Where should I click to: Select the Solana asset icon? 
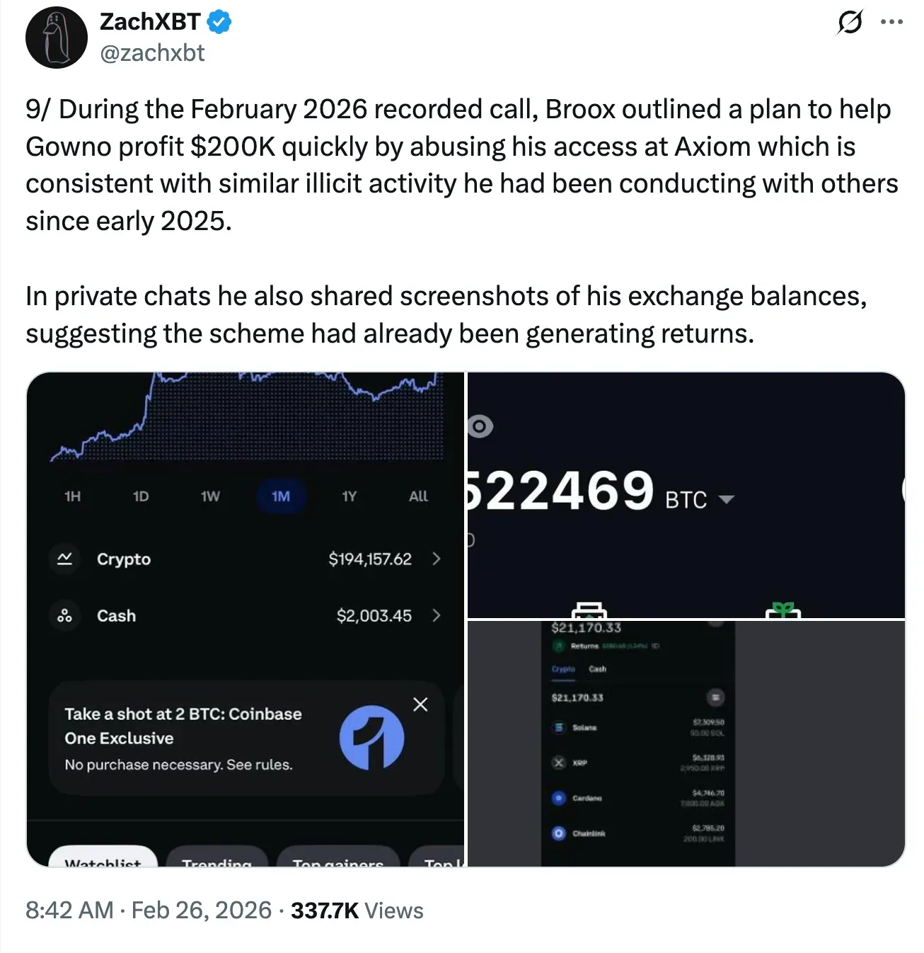[x=558, y=728]
